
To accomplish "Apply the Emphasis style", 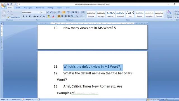I will [x=159, y=14].
